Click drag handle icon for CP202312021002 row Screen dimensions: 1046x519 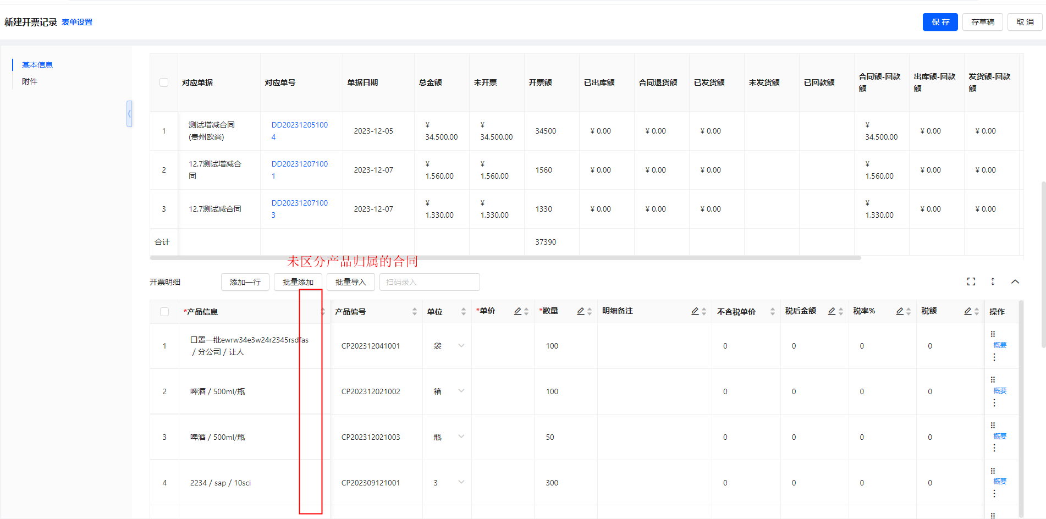(x=993, y=379)
